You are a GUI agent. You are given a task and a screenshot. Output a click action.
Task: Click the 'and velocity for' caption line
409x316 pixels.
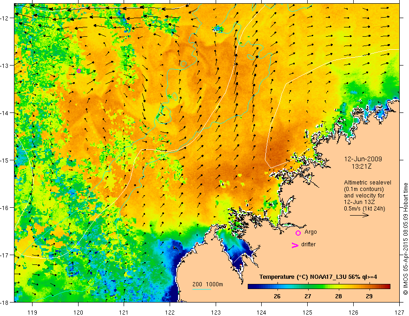[364, 196]
